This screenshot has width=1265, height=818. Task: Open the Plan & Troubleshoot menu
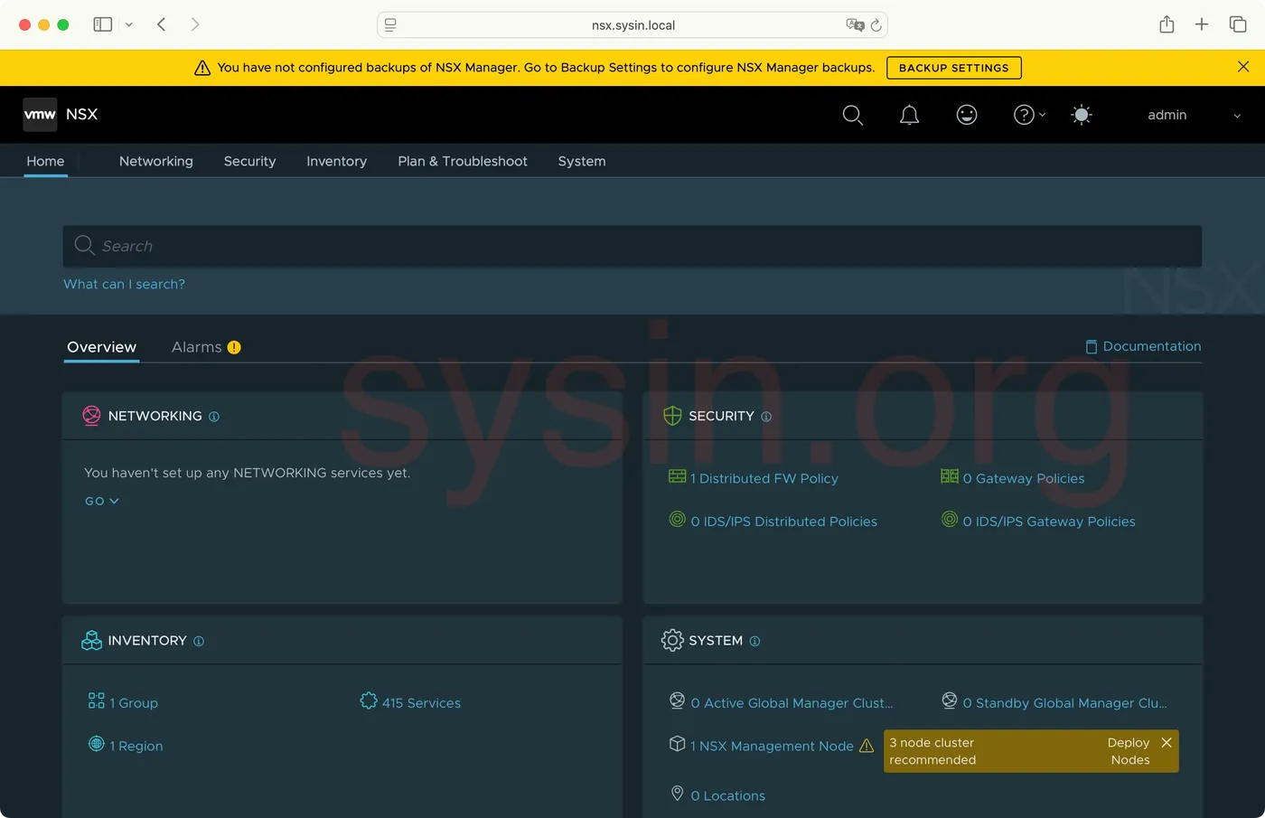pyautogui.click(x=462, y=161)
